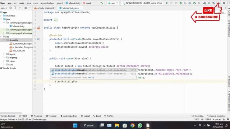This screenshot has width=230, height=129.
Task: Click Select Opened File target icon in Project panel
Action: click(11, 8)
